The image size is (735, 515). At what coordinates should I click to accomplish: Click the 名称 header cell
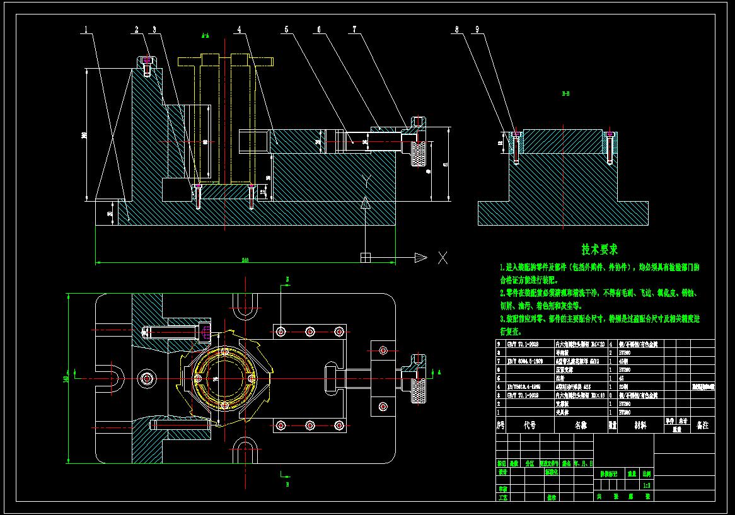(x=581, y=425)
